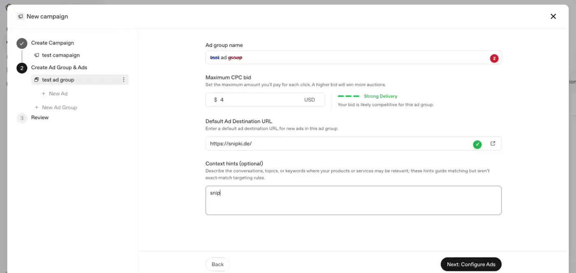576x273 pixels.
Task: Click the completed step checkmark circle
Action: 22,43
